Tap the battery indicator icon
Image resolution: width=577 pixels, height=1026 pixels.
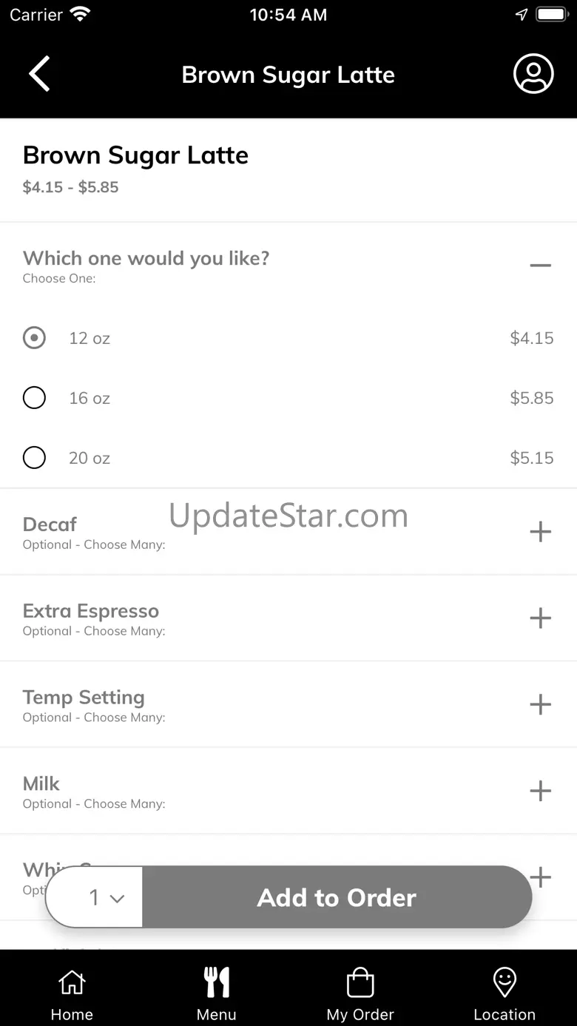(x=551, y=15)
